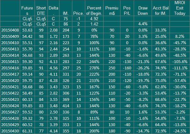Select the Acct Bal for IM header
The height and width of the screenshot is (134, 190).
161,8
